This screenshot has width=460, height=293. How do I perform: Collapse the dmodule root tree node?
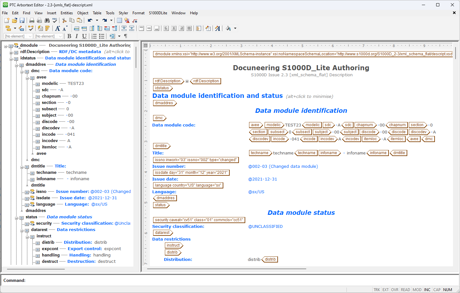[6, 46]
